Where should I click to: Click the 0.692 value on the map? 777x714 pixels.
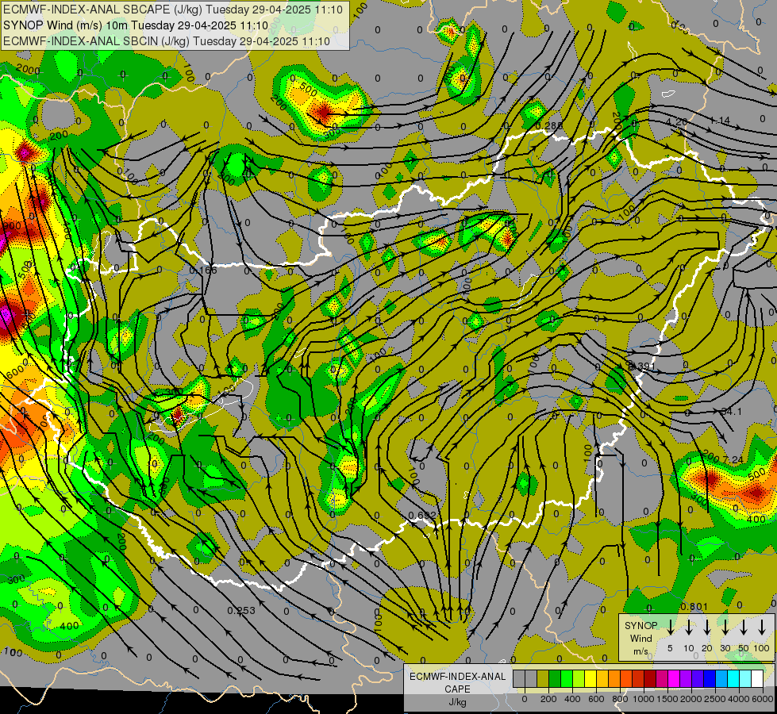pyautogui.click(x=422, y=516)
